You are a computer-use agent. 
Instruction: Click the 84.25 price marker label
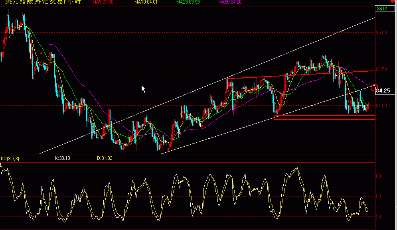pyautogui.click(x=385, y=90)
